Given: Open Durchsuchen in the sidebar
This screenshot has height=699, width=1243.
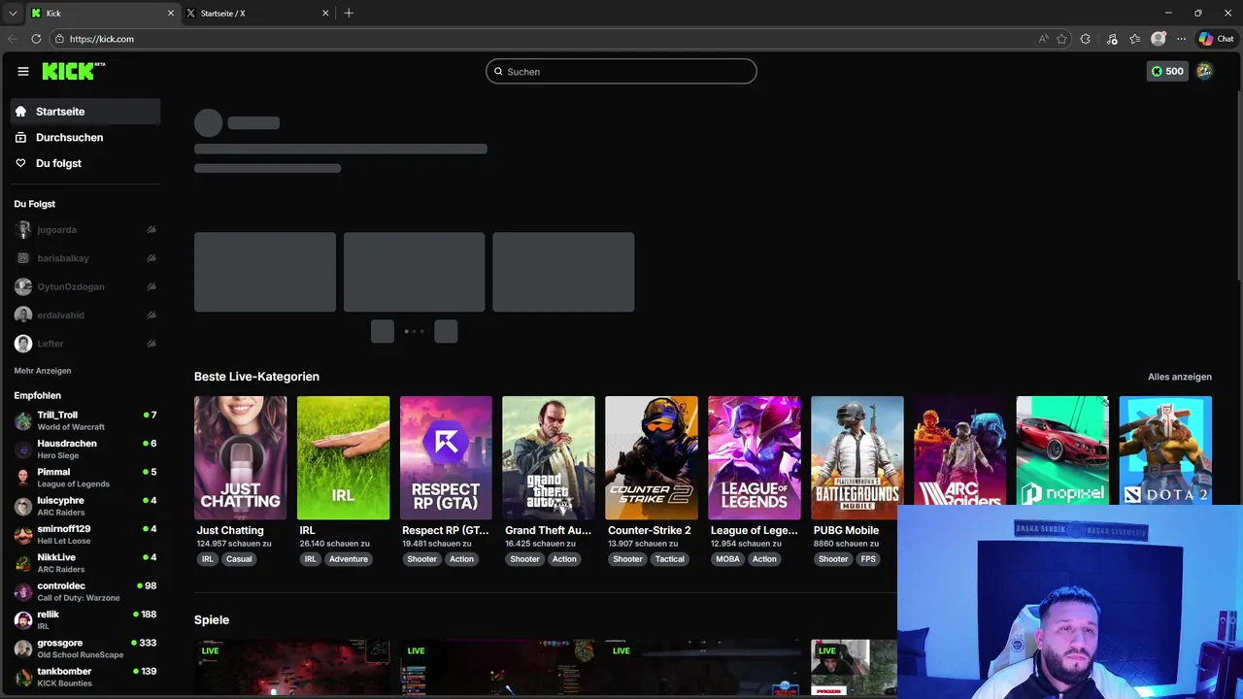Looking at the screenshot, I should (85, 138).
